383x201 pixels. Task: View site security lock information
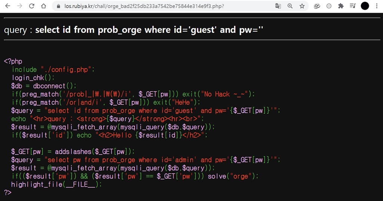[58, 6]
